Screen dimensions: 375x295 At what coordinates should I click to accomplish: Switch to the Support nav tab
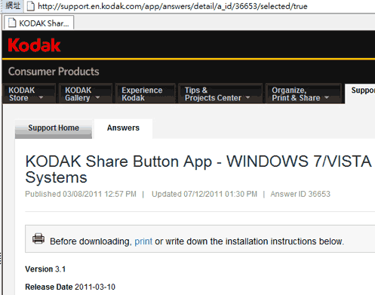coord(360,94)
